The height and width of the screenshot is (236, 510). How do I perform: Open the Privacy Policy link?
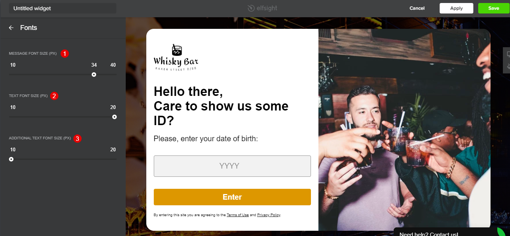[x=269, y=215]
